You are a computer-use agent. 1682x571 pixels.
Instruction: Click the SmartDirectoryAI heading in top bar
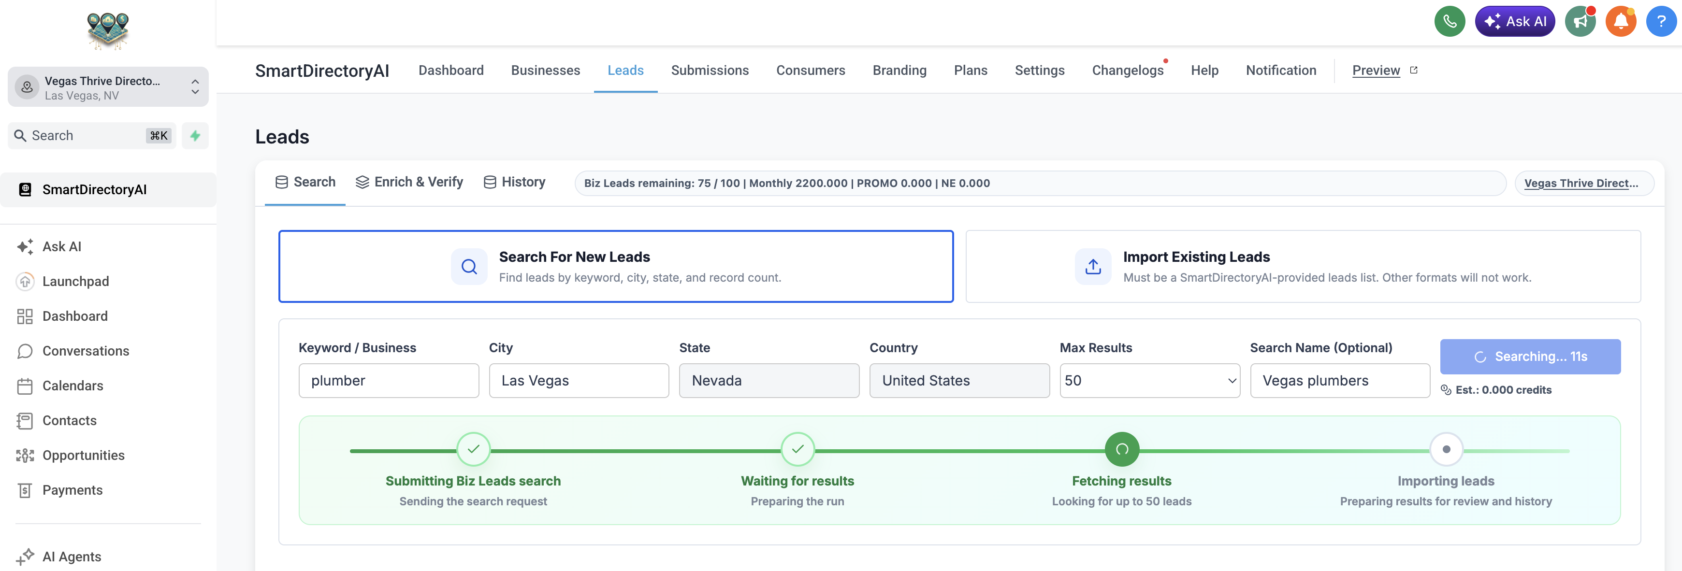click(x=322, y=71)
